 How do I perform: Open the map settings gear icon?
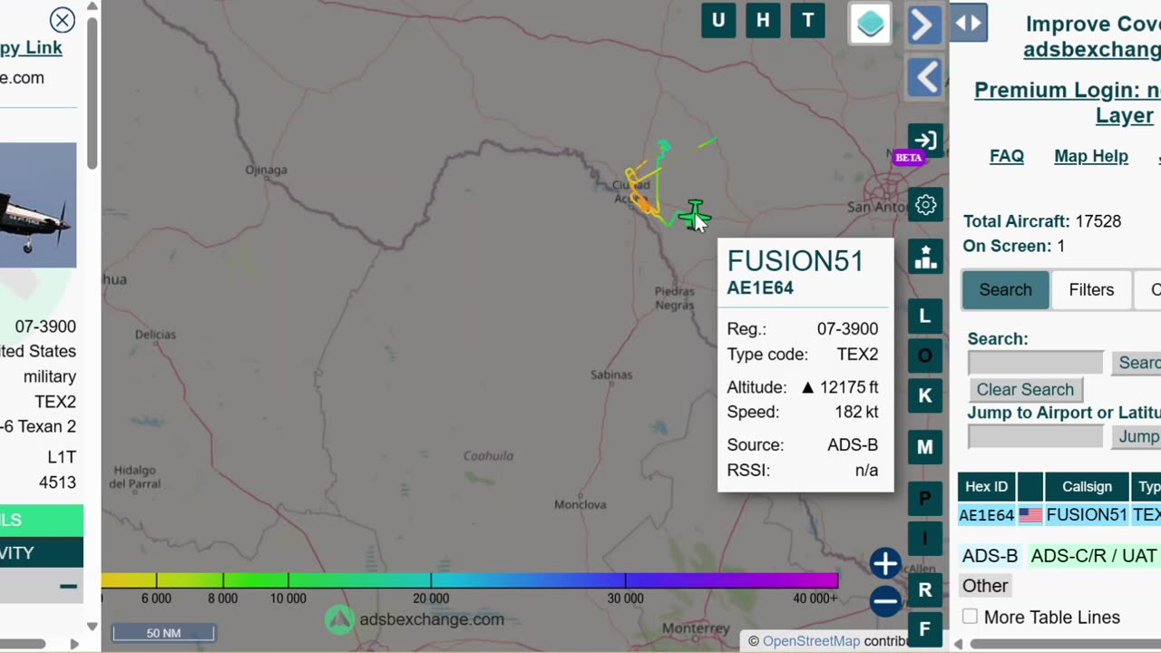[x=925, y=204]
